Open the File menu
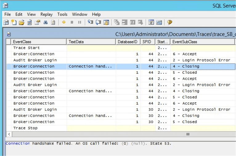The image size is (236, 156). (7, 14)
